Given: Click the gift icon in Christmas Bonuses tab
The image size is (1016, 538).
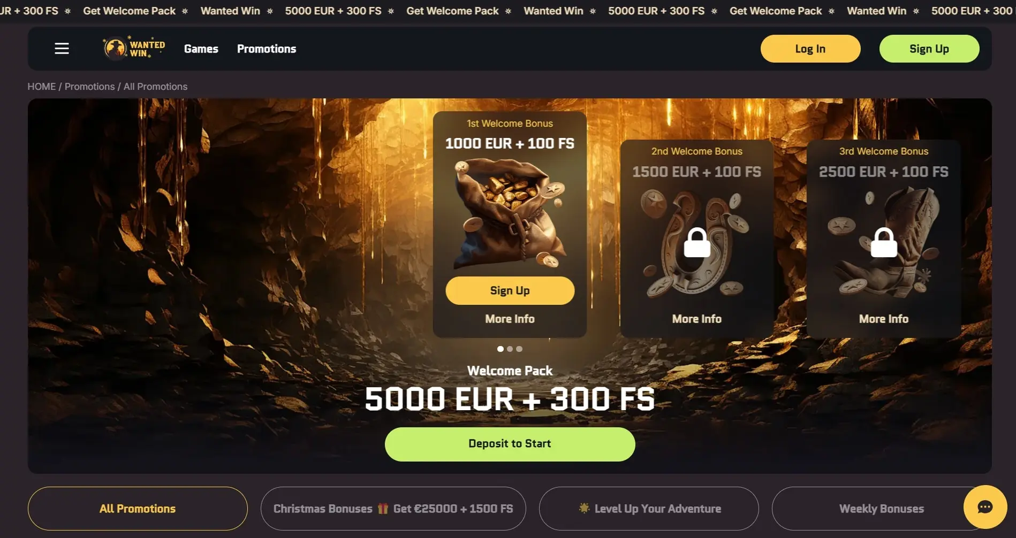Looking at the screenshot, I should point(383,509).
